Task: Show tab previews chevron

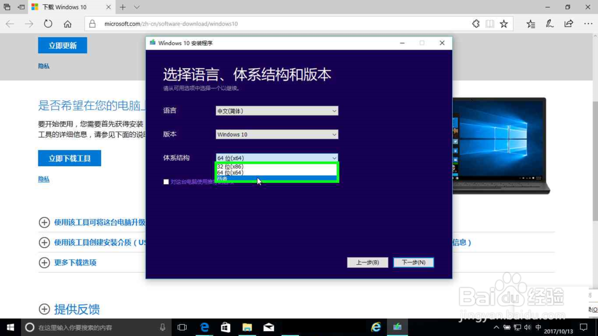Action: (136, 7)
